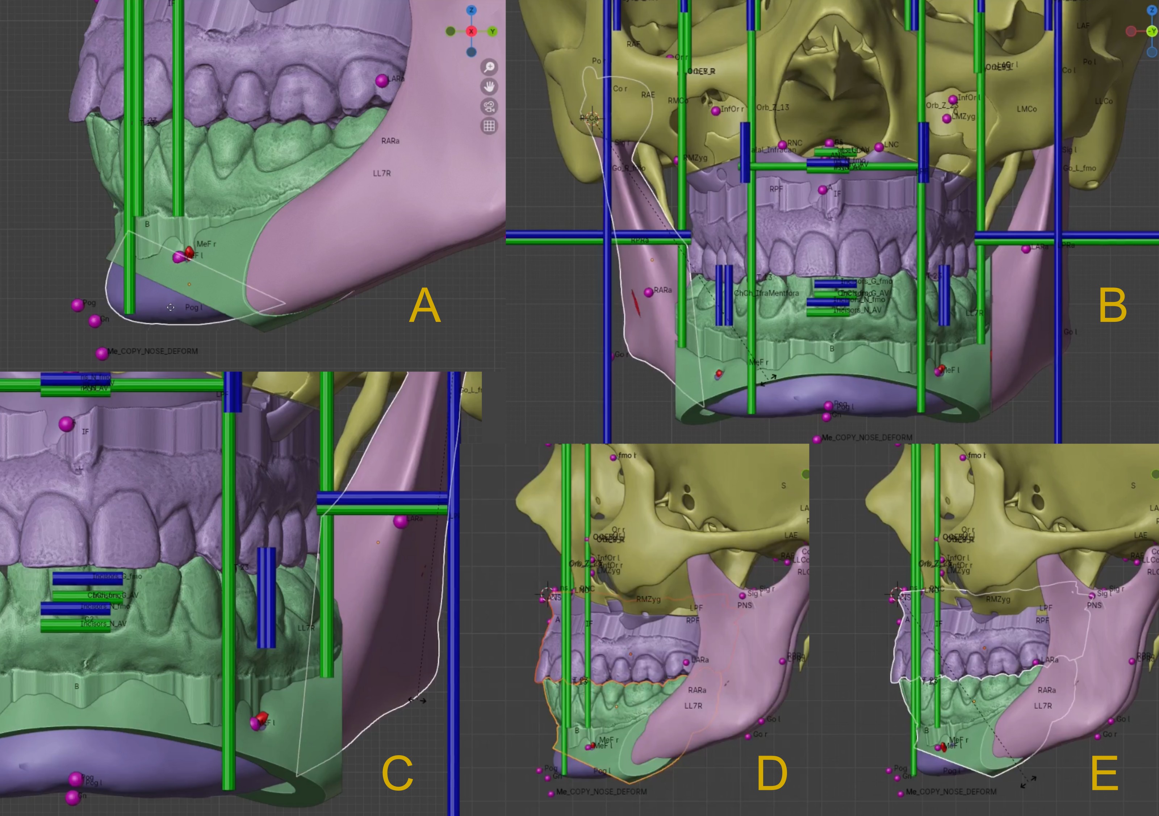Select the Gn landmark sphere in panel A
The width and height of the screenshot is (1159, 816).
(95, 321)
